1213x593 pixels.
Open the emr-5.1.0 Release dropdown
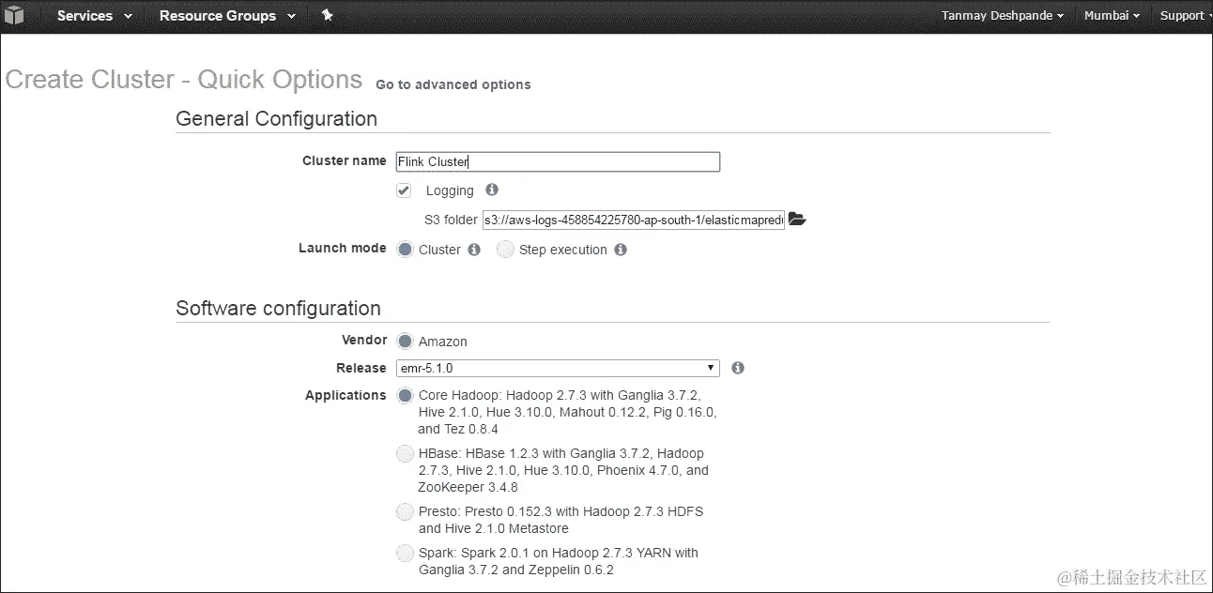pyautogui.click(x=558, y=368)
